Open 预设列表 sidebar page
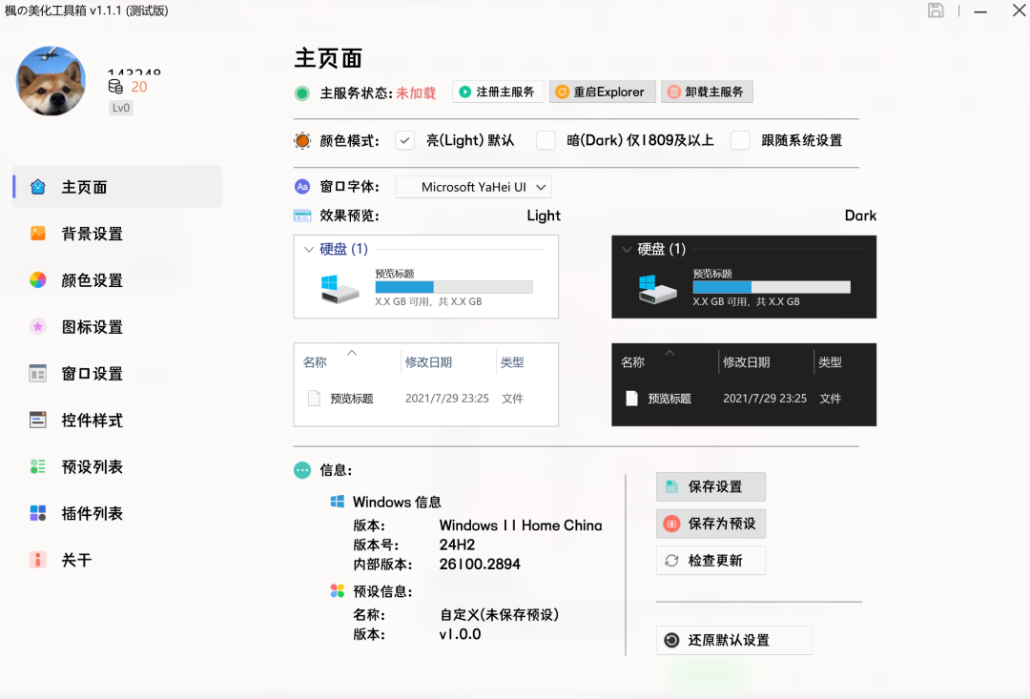The height and width of the screenshot is (699, 1030). tap(117, 467)
